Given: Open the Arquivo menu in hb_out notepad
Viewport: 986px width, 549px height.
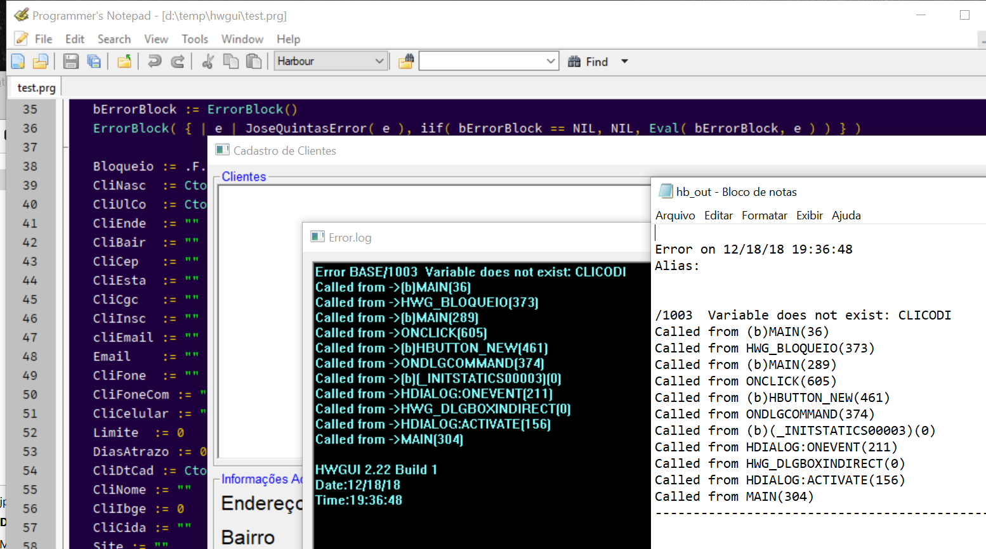Looking at the screenshot, I should pos(675,216).
